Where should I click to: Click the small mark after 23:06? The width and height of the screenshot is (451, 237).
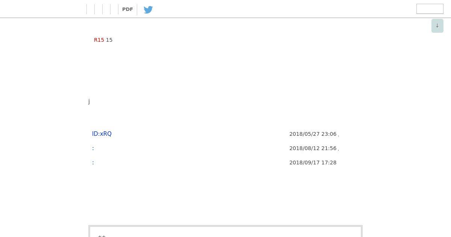tap(338, 135)
